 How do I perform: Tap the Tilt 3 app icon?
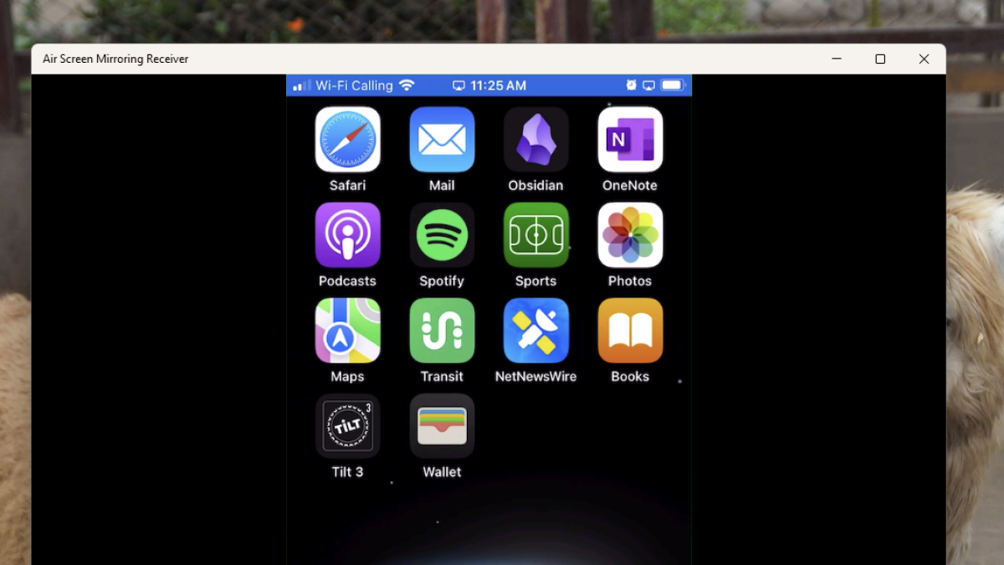347,425
